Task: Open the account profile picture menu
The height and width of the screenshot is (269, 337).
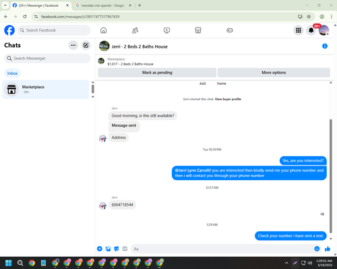Action: click(324, 30)
